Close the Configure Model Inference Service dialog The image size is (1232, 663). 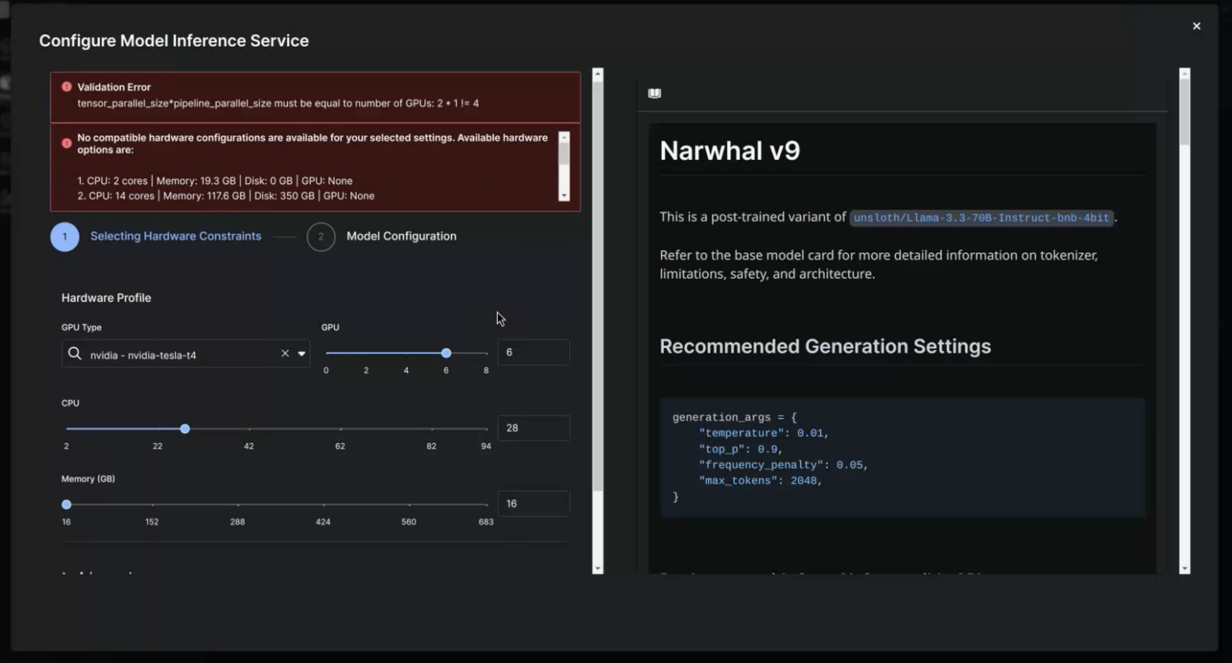pyautogui.click(x=1196, y=26)
